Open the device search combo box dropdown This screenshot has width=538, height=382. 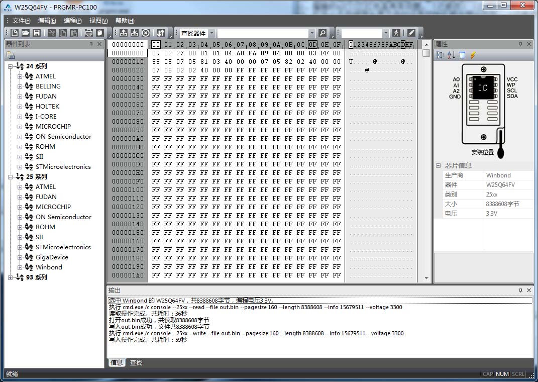point(312,33)
